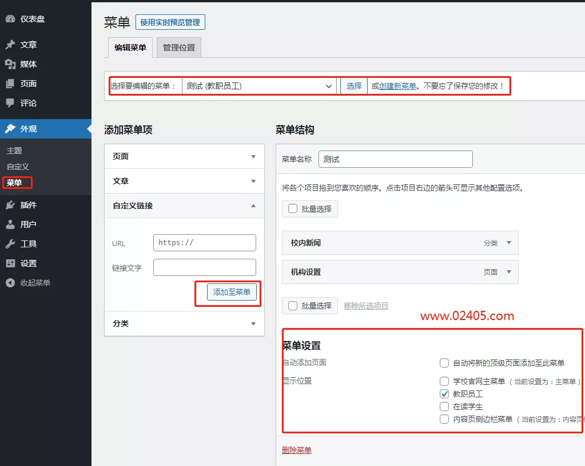The width and height of the screenshot is (585, 466).
Task: Expand the 页面 add-menu-items panel
Action: coord(253,156)
